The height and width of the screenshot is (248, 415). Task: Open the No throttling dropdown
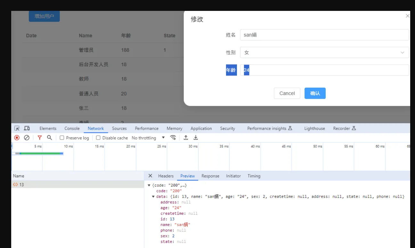[148, 138]
